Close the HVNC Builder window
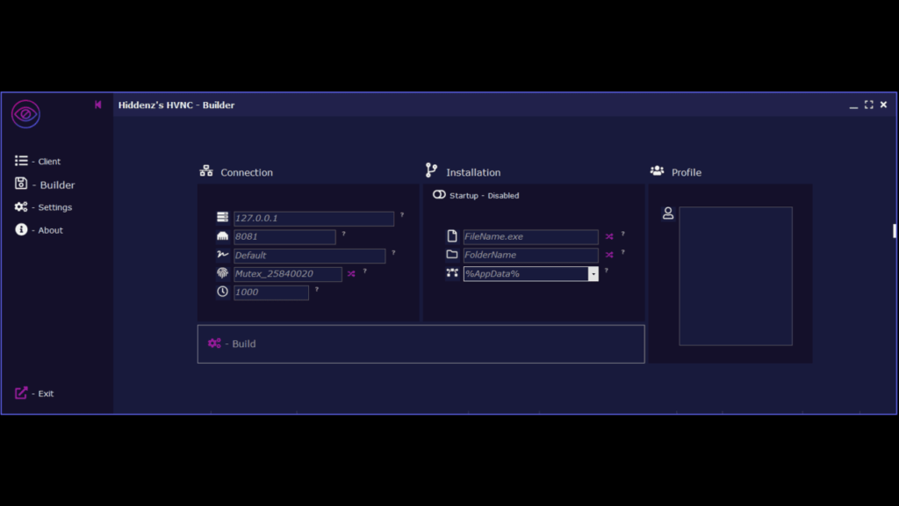 [883, 105]
